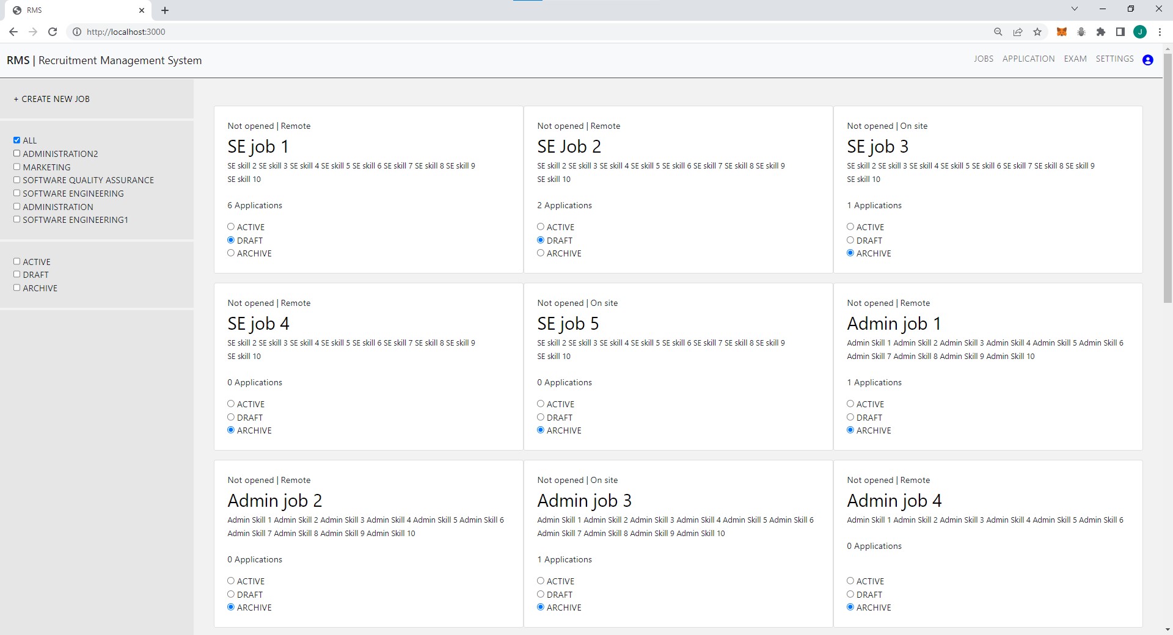This screenshot has width=1173, height=635.
Task: Bookmark this page with the star icon
Action: (x=1037, y=32)
